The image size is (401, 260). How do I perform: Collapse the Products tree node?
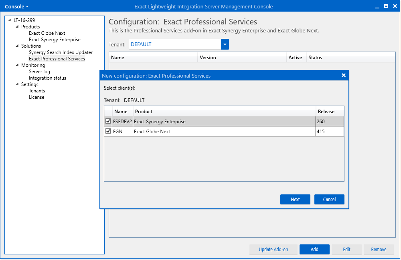(17, 26)
